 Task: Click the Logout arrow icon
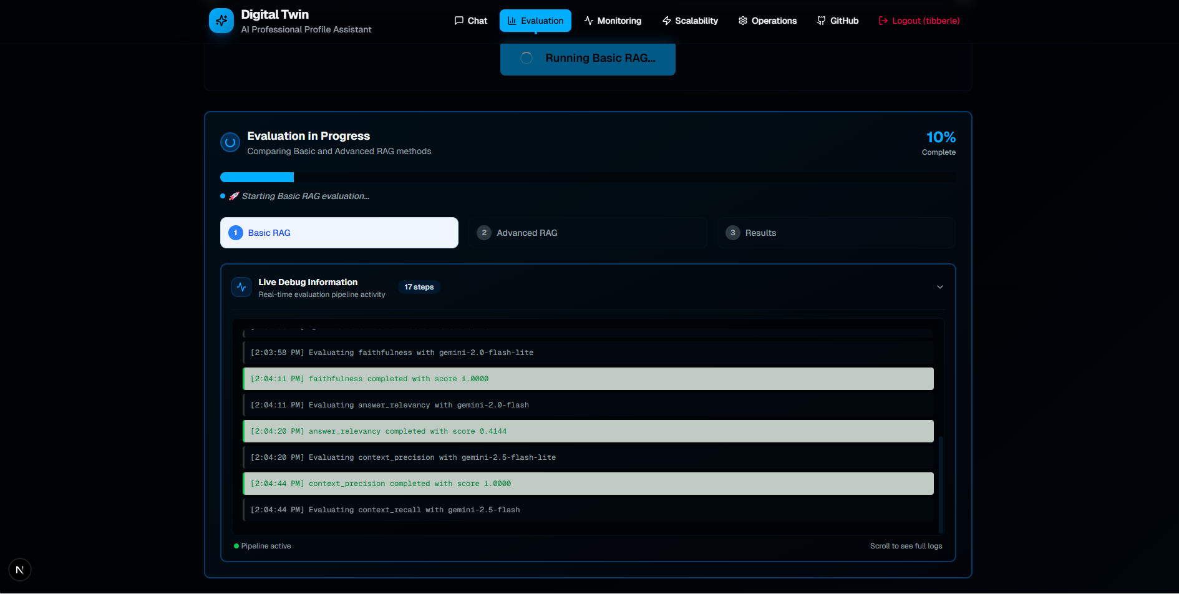(883, 21)
